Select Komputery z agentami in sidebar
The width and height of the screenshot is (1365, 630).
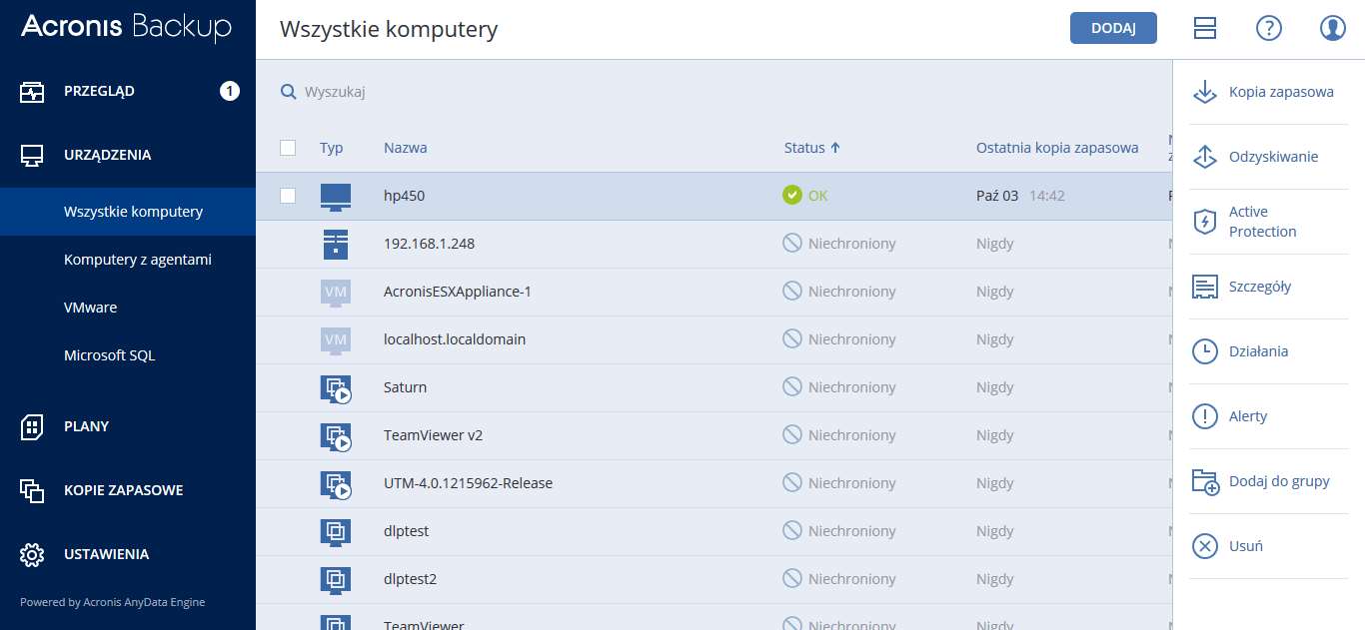coord(137,260)
